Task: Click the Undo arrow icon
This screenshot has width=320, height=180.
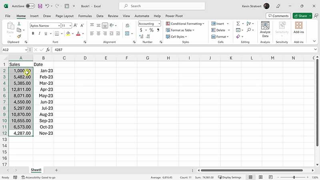Action: [47, 6]
